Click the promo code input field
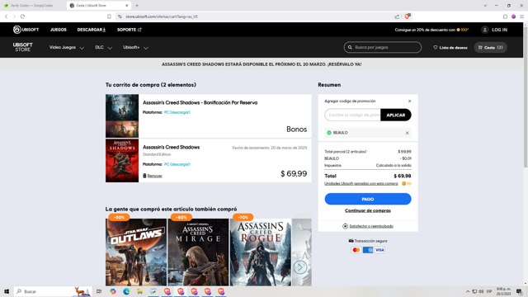528x297 pixels. tap(352, 115)
